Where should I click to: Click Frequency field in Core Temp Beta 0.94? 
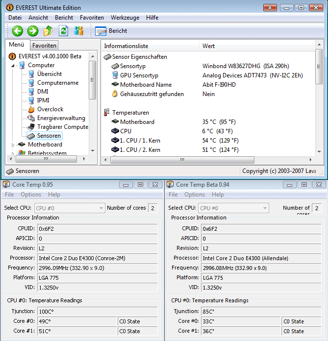pyautogui.click(x=261, y=268)
